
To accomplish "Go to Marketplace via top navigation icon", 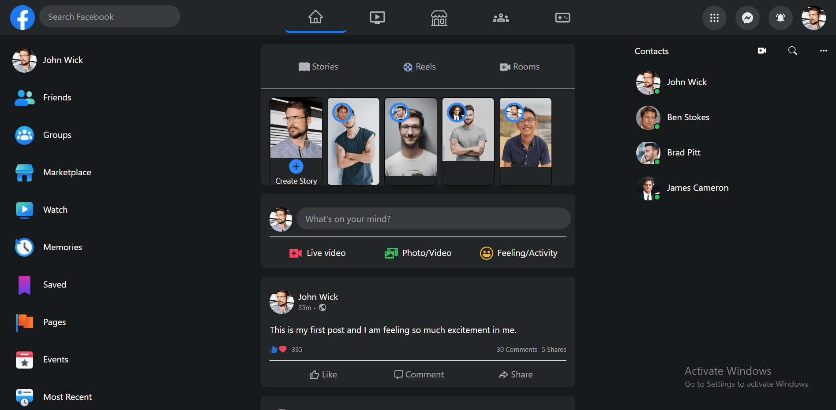I will (439, 18).
